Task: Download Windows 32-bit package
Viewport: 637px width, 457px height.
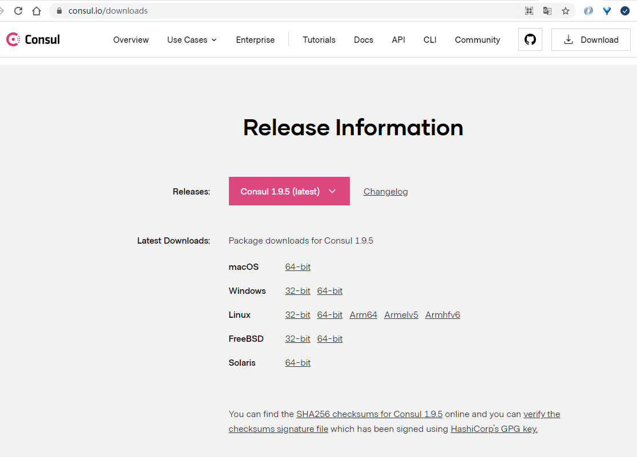Action: point(298,291)
